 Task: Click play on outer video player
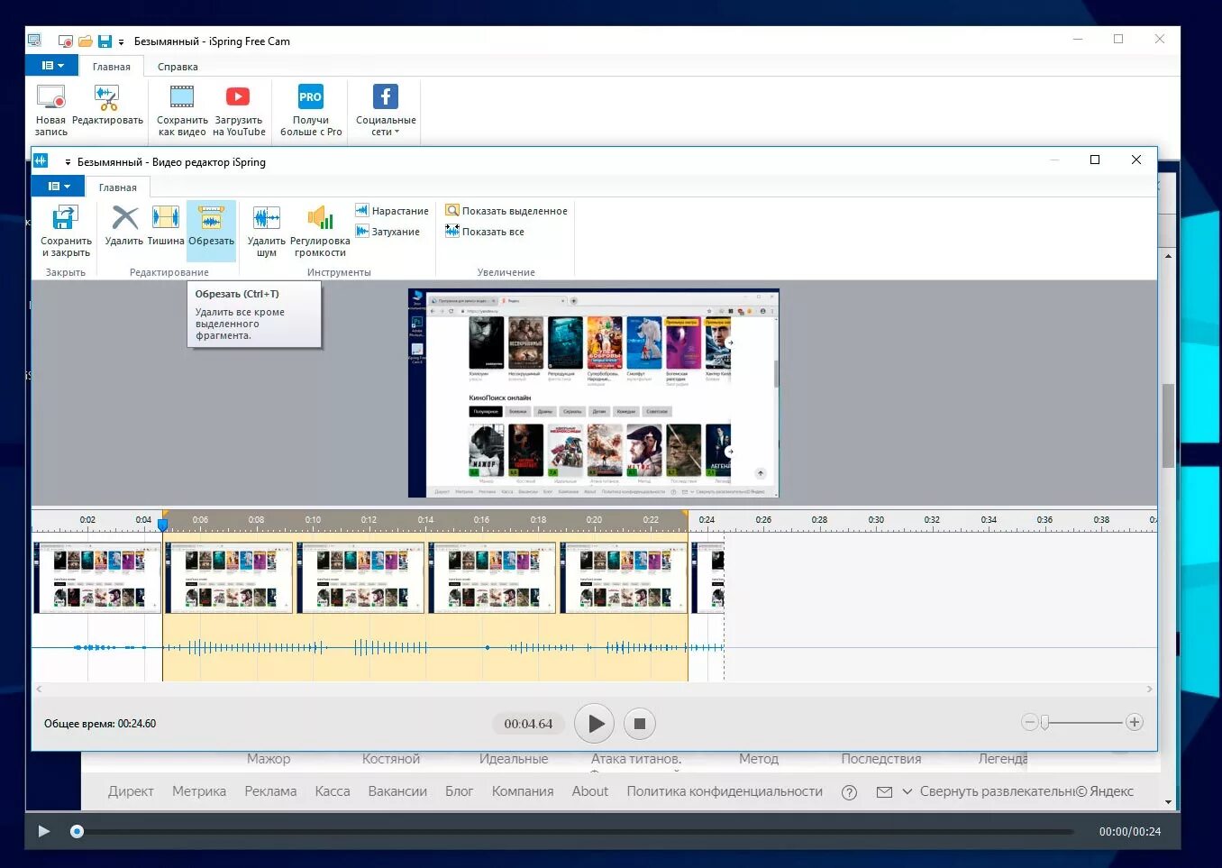(x=44, y=831)
